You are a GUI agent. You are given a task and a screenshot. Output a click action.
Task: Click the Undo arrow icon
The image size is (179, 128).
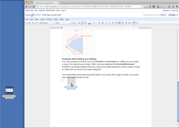[29, 23]
